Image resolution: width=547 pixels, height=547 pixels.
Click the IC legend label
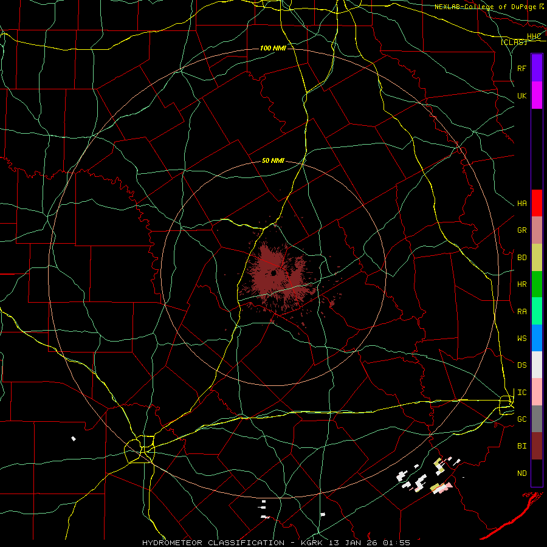[521, 393]
